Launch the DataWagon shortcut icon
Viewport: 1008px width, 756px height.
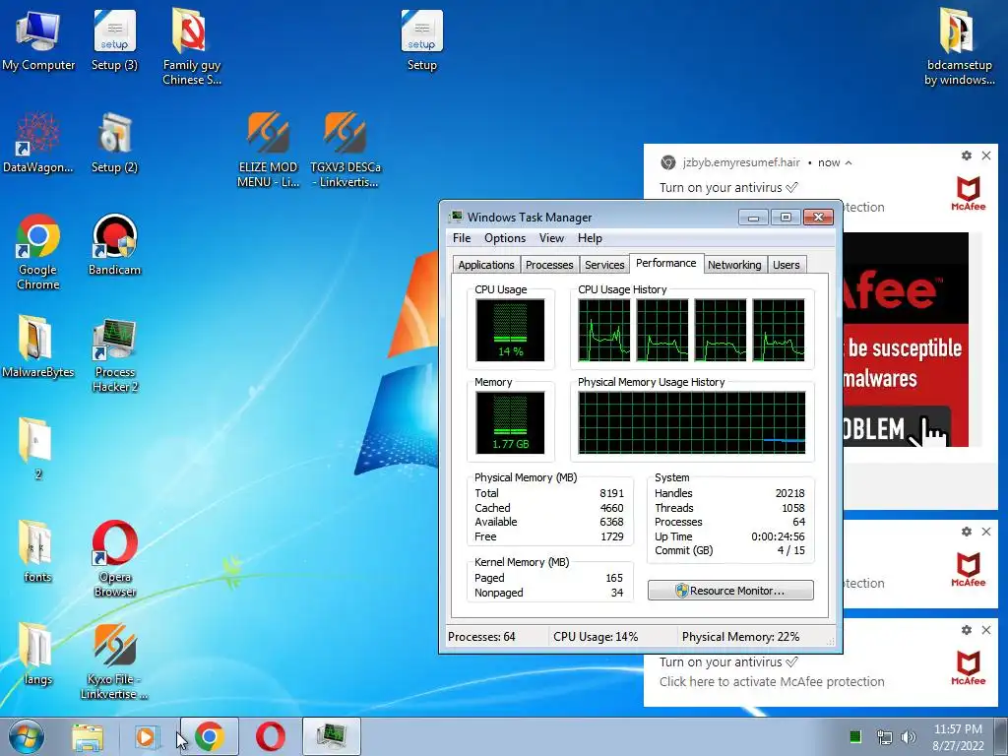coord(38,143)
